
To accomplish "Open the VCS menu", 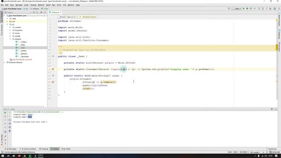I will coord(65,5).
